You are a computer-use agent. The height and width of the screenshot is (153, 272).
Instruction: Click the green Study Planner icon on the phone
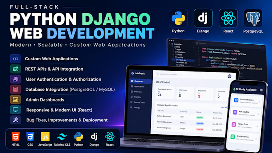tap(233, 137)
